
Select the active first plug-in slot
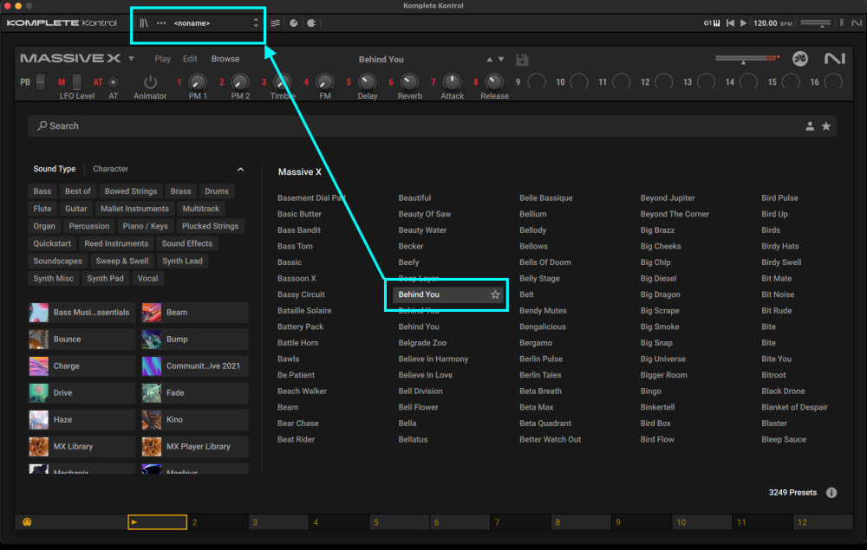(157, 522)
